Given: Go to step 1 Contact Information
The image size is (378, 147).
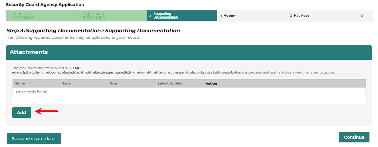Looking at the screenshot, I should pos(41,16).
